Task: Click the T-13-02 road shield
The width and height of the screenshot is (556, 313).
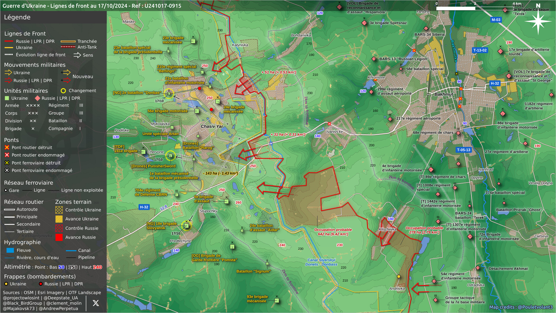Action: (480, 50)
